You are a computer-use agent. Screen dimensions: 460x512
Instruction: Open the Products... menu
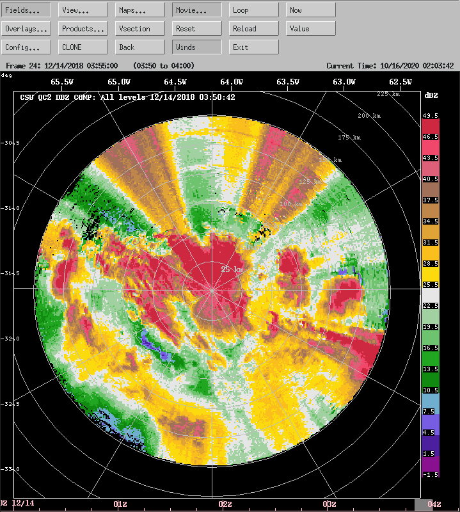pos(83,29)
